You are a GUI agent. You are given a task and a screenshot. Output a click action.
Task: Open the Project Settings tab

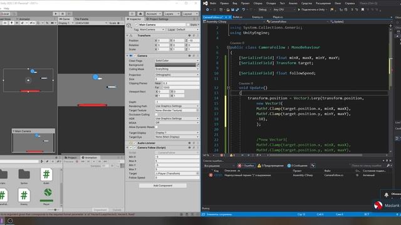(157, 19)
